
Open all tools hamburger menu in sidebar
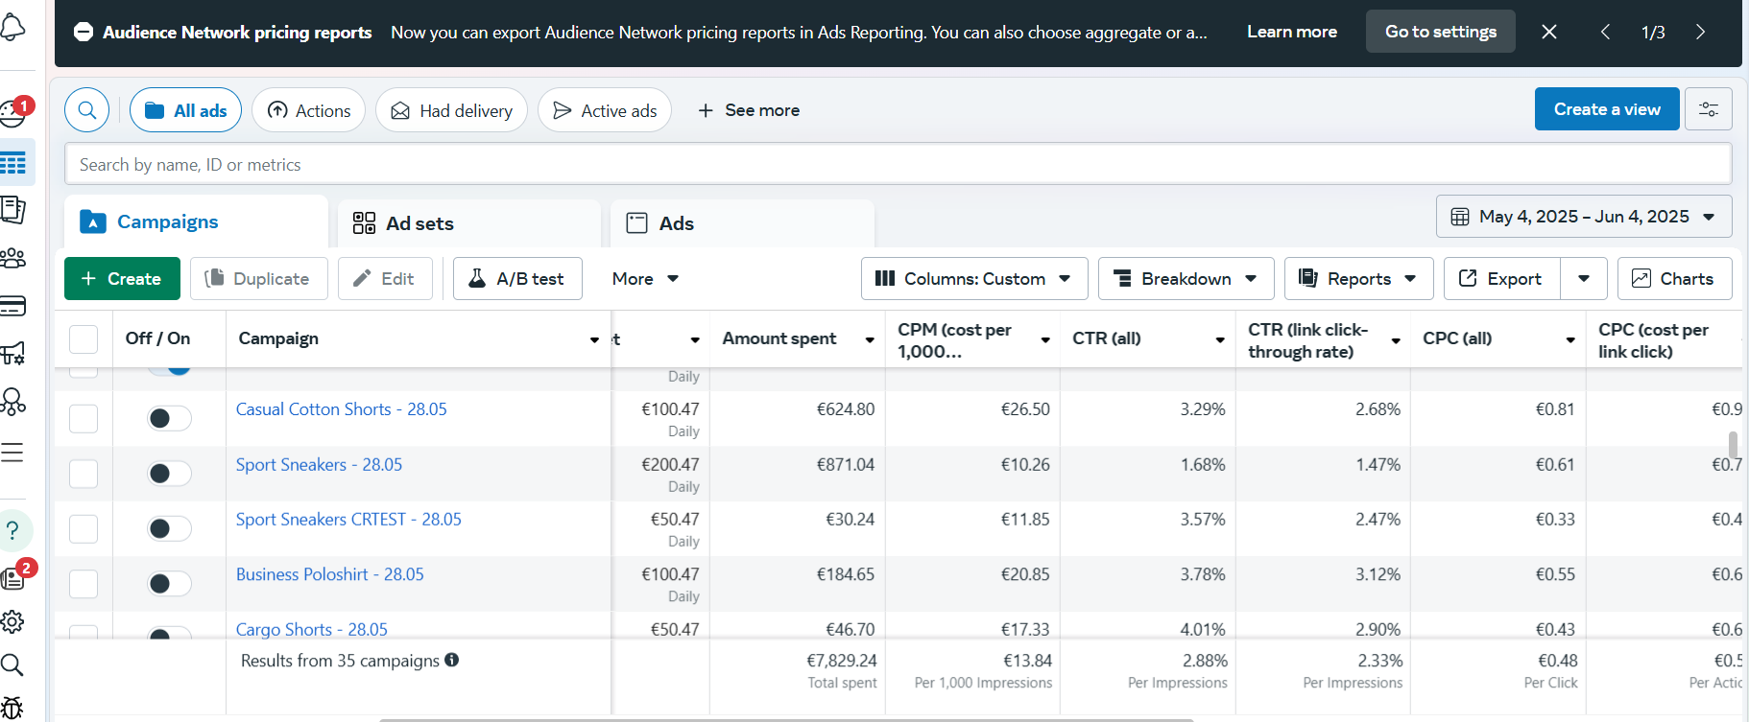point(12,452)
